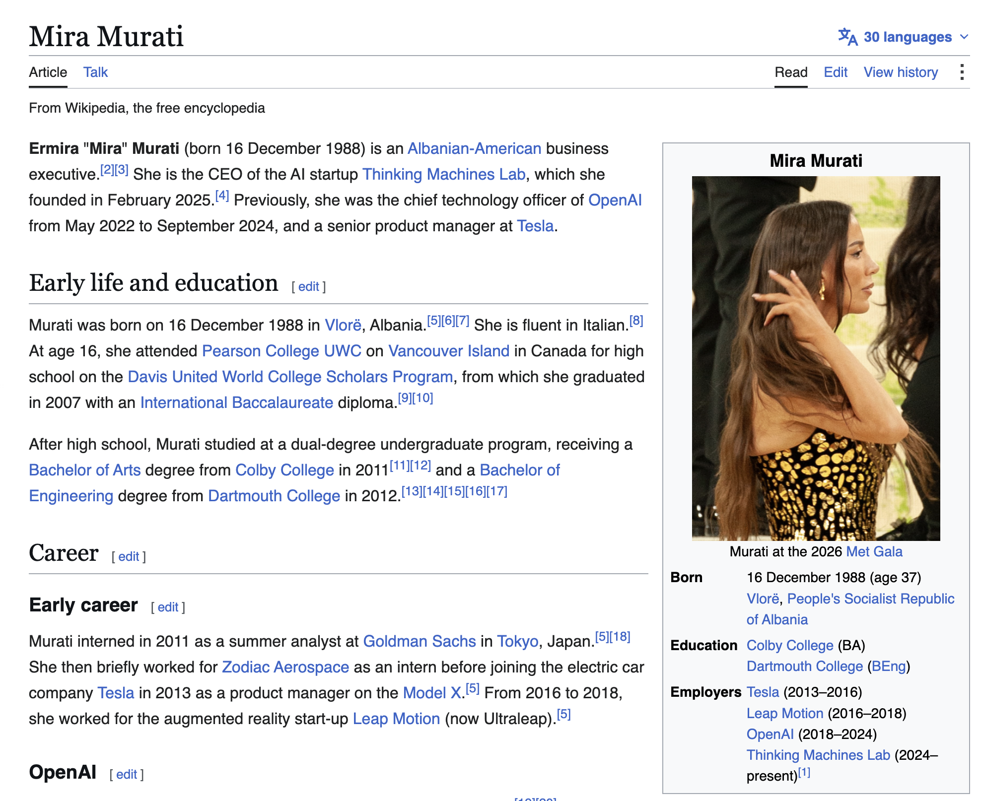Open the Colby College link in the infobox
The width and height of the screenshot is (981, 801).
[790, 646]
